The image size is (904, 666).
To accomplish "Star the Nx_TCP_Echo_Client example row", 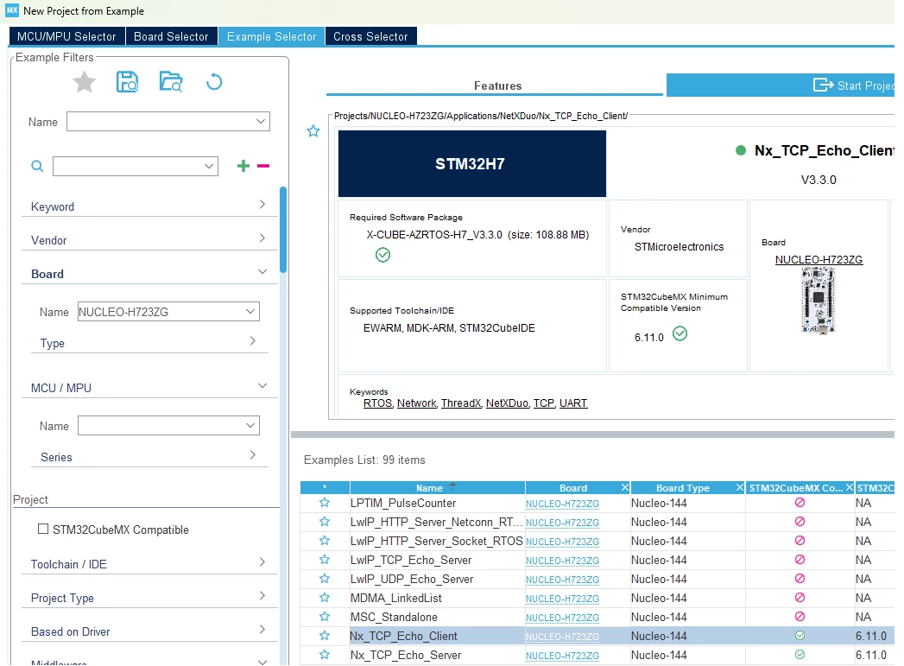I will [325, 636].
